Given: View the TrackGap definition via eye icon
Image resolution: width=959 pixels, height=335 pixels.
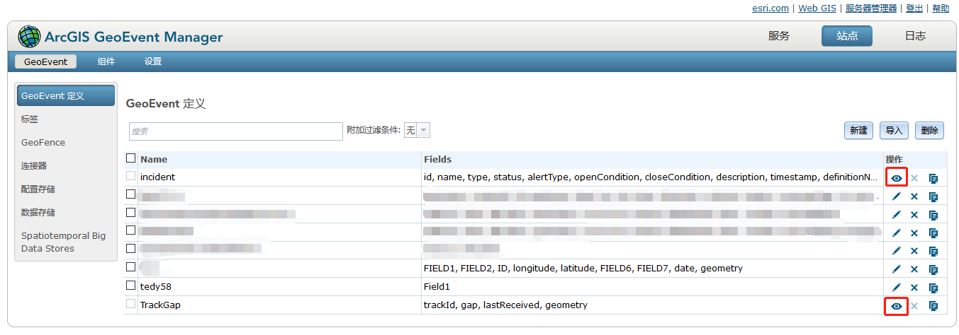Looking at the screenshot, I should (897, 306).
